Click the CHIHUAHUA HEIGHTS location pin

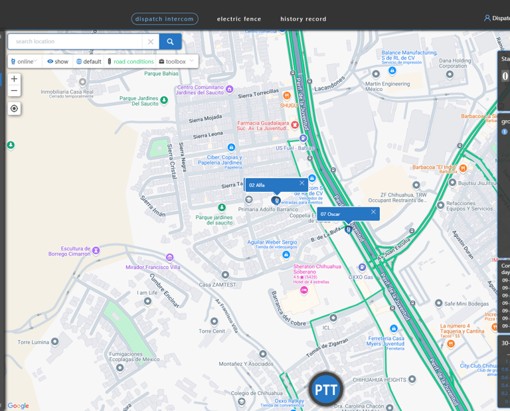[x=412, y=379]
